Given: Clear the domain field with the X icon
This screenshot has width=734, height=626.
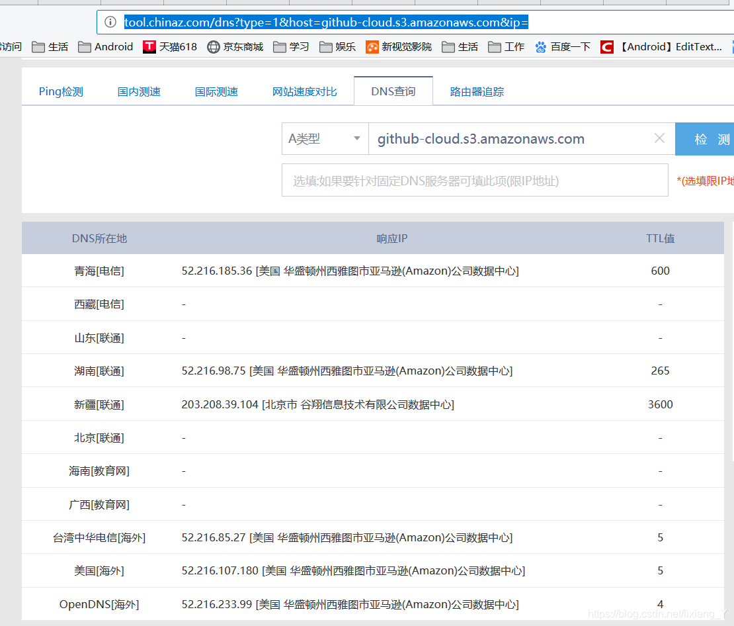Looking at the screenshot, I should (x=659, y=138).
